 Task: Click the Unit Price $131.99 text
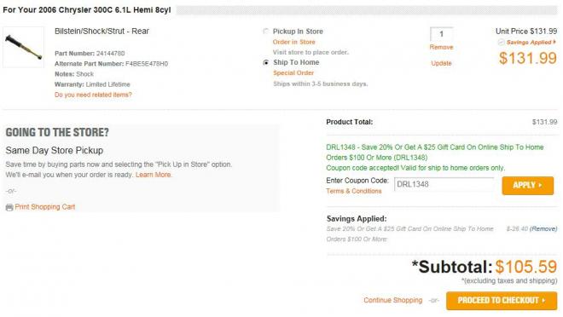[x=526, y=32]
